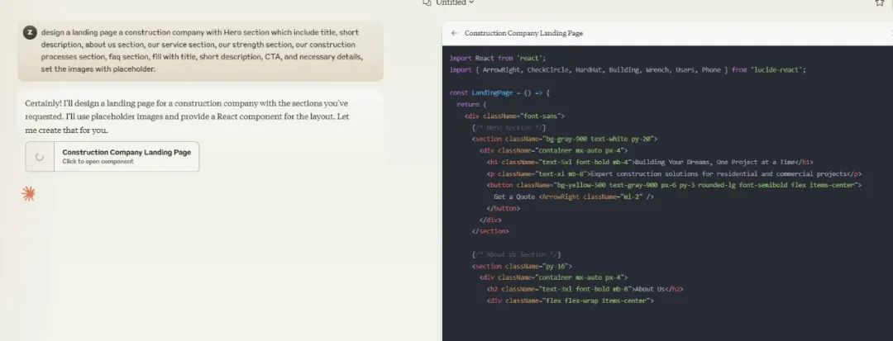Viewport: 893px width, 341px height.
Task: Click the About Us Section comment line
Action: tap(516, 254)
